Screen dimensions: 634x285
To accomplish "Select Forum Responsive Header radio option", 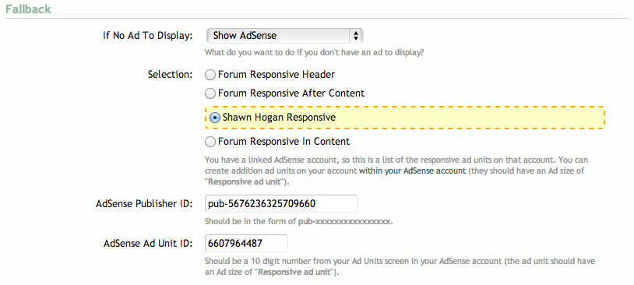I will click(x=210, y=75).
